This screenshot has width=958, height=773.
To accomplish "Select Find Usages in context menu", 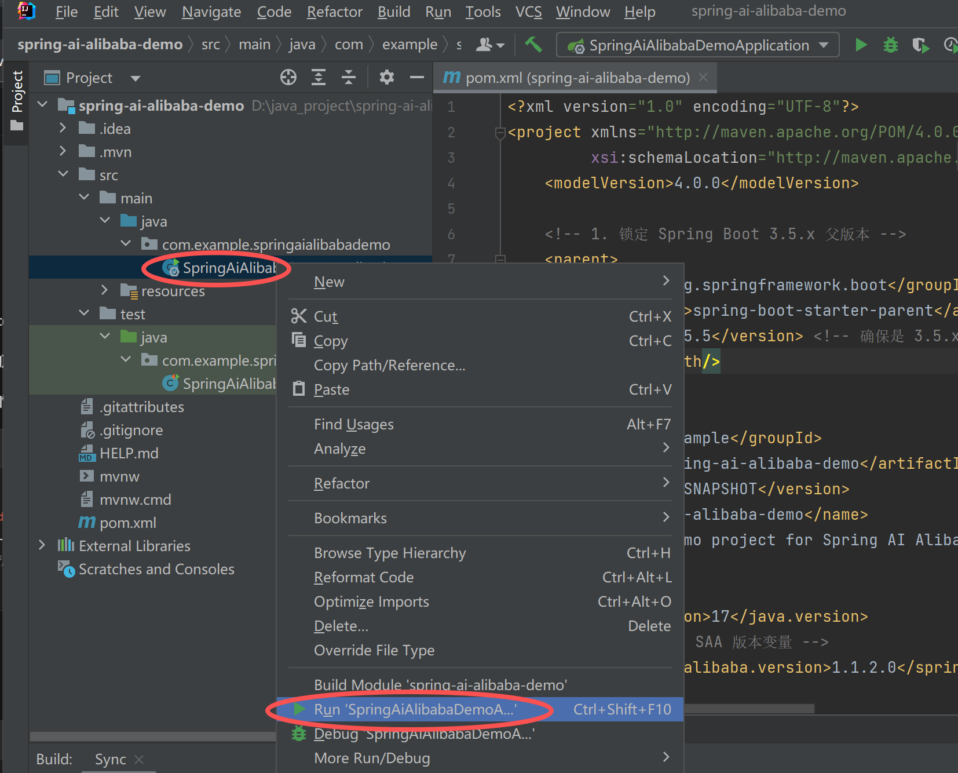I will click(480, 424).
